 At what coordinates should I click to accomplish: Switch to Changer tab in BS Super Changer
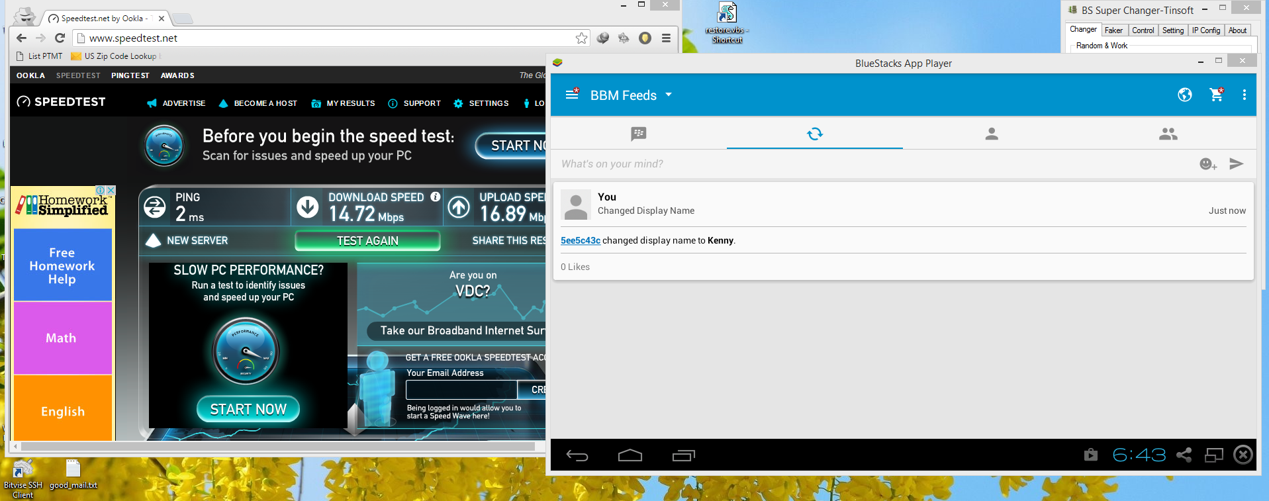(x=1083, y=30)
